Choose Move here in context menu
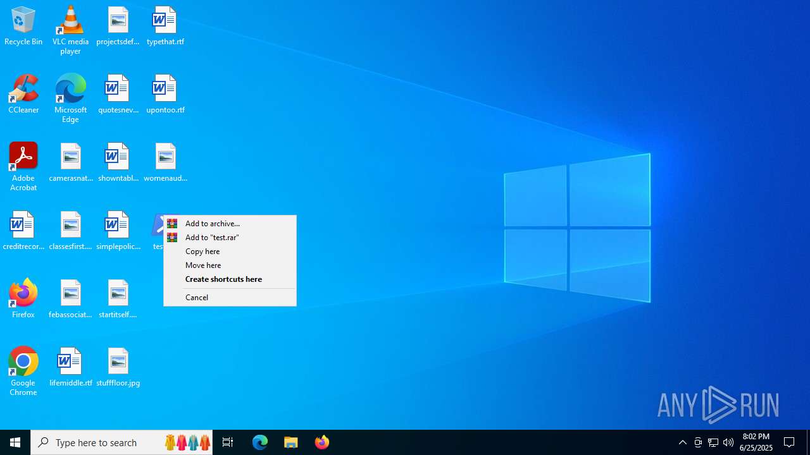Viewport: 810px width, 455px height. [230, 265]
